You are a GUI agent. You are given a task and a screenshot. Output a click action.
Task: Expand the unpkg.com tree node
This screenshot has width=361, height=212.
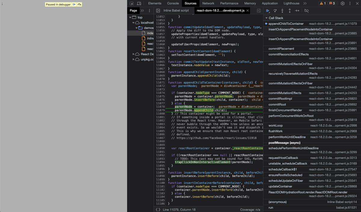[x=134, y=59]
